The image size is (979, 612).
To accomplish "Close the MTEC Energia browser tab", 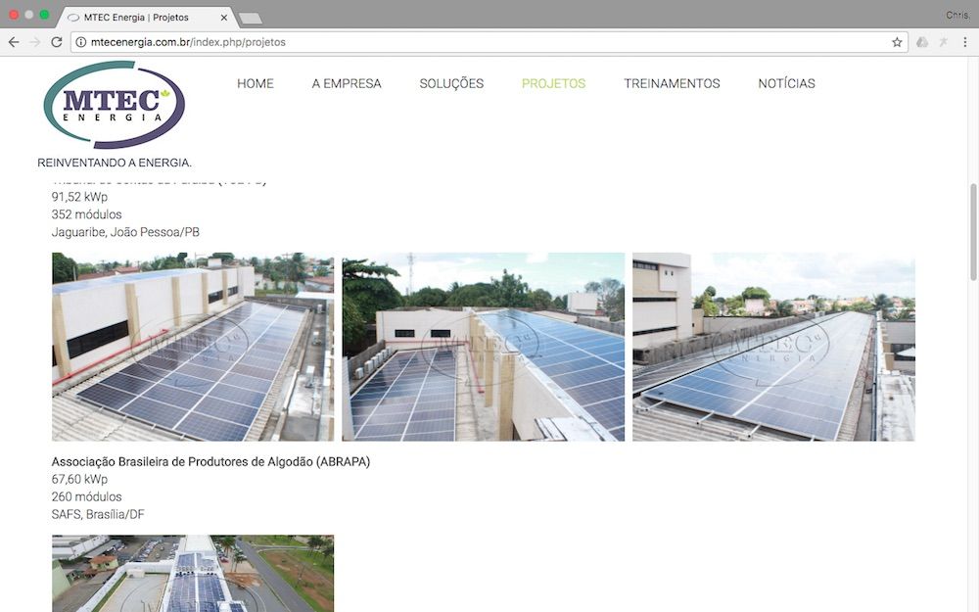I will click(224, 18).
